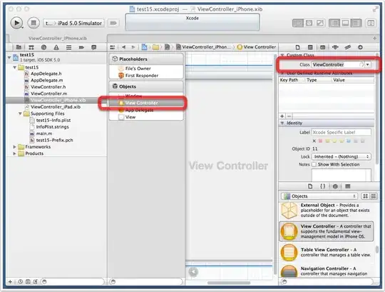Click the Class field with ViewController
Viewport: 385px width, 292px height.
[x=338, y=64]
